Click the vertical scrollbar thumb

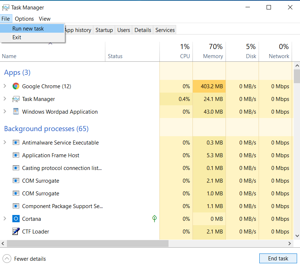(x=297, y=76)
